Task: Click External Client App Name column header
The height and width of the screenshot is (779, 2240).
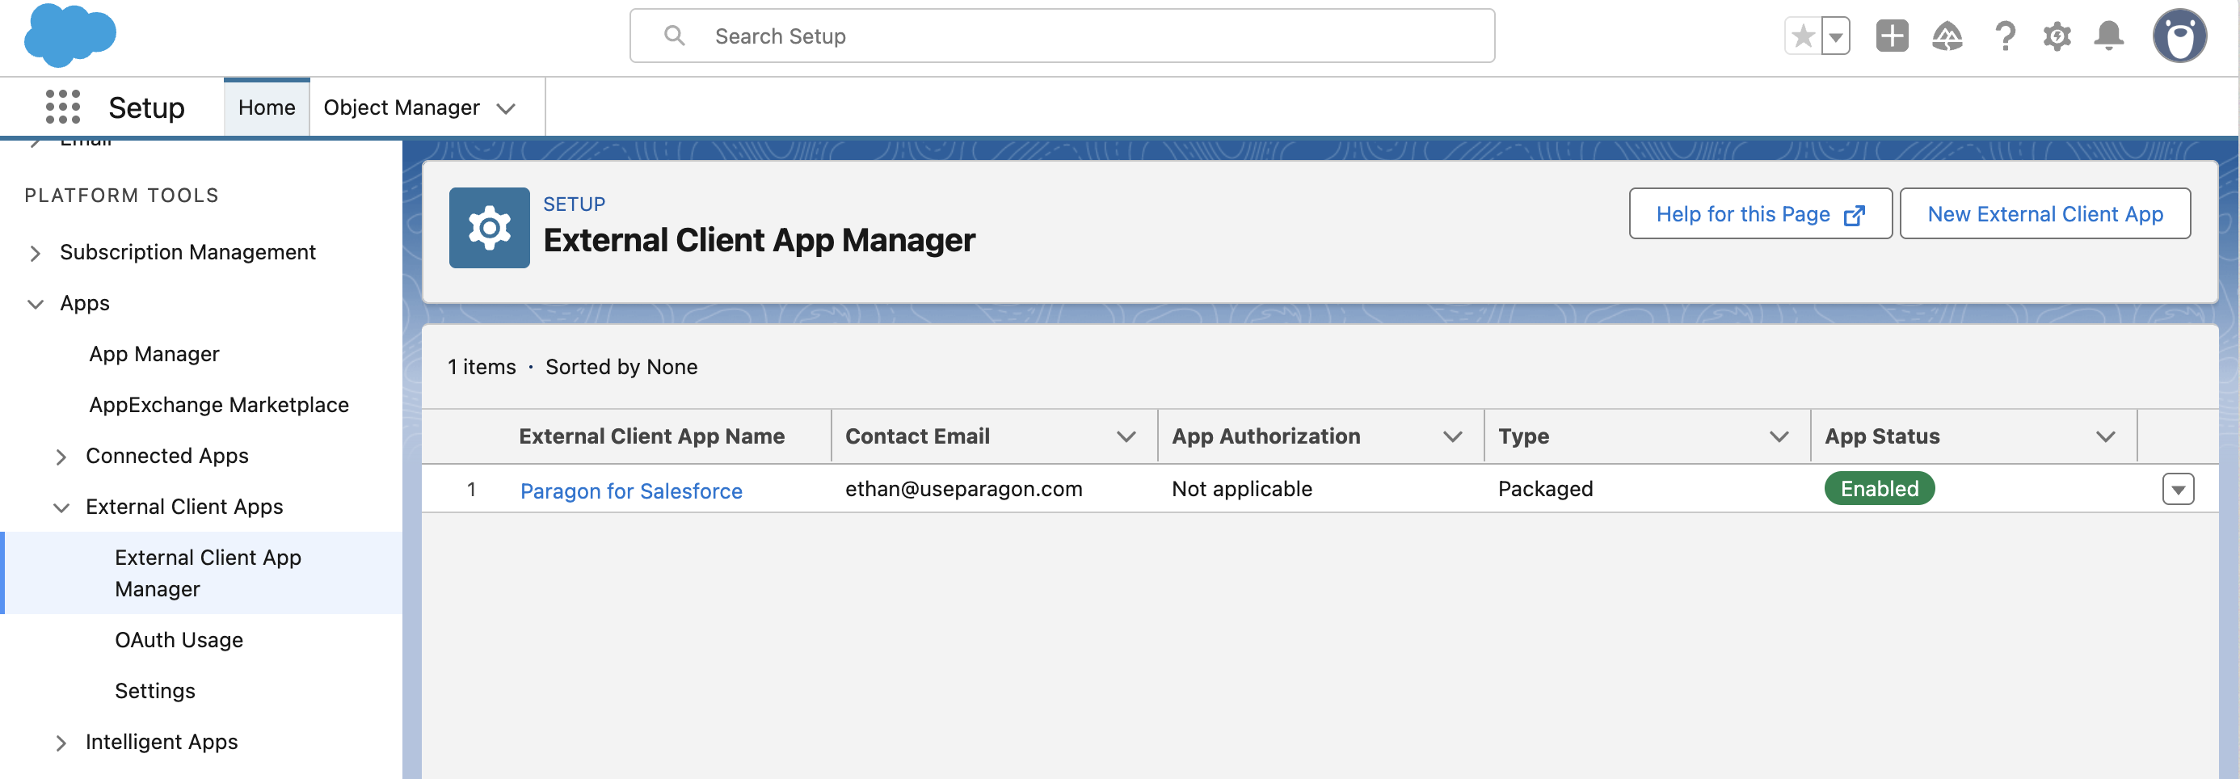Action: (651, 436)
